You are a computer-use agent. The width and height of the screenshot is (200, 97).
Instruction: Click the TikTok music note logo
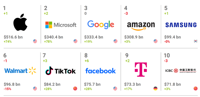click(49, 70)
